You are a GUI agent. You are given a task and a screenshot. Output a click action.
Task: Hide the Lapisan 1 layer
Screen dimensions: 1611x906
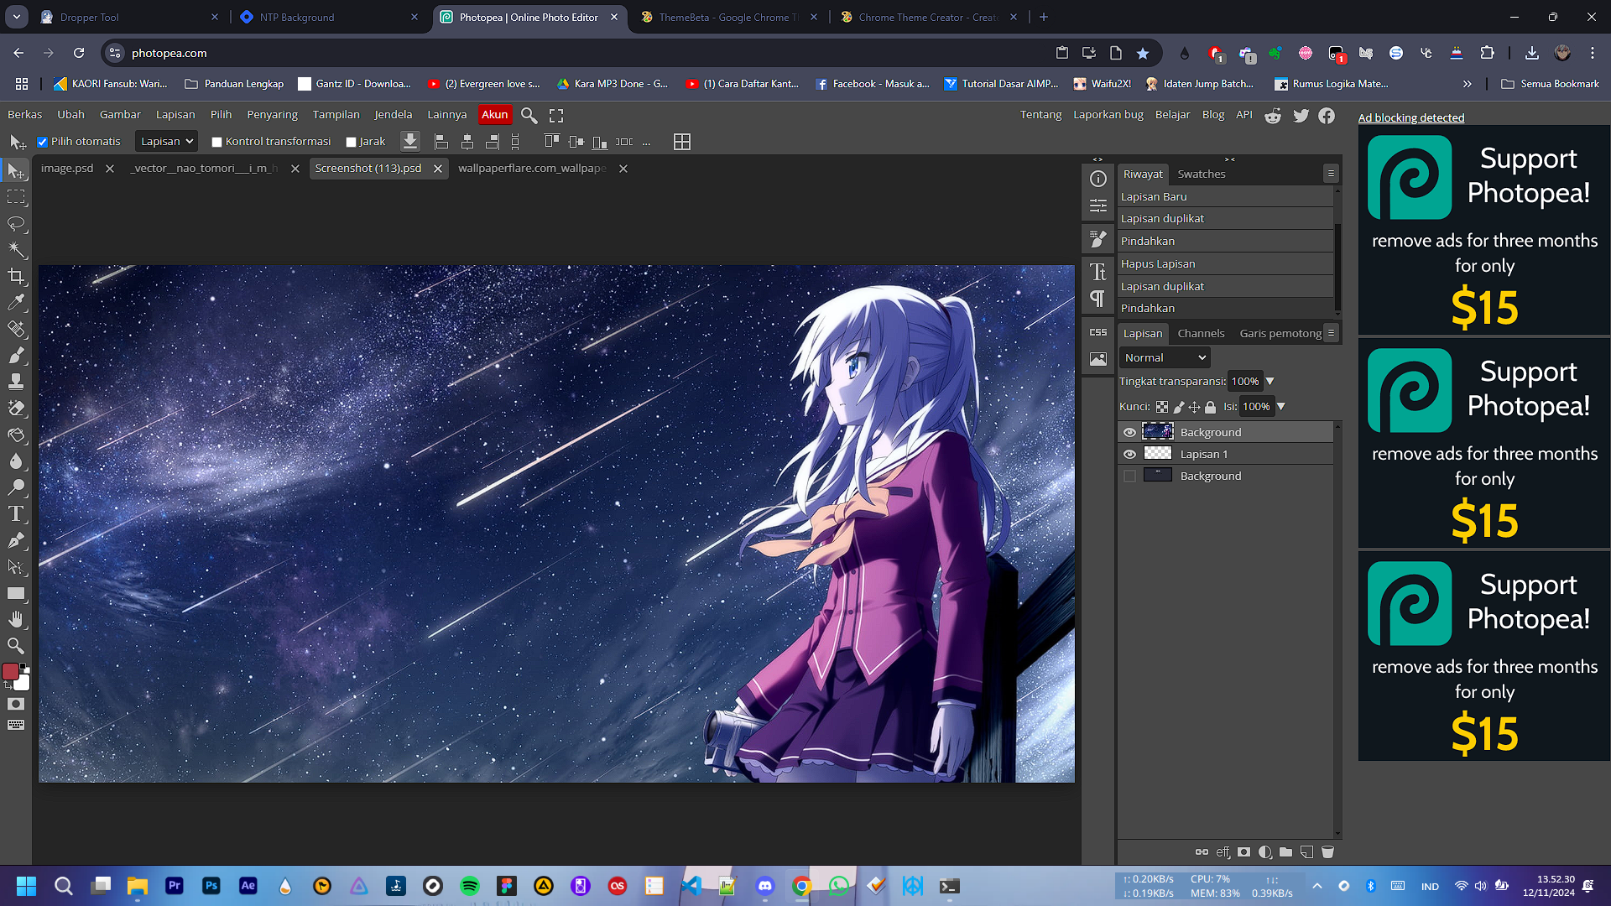click(1129, 454)
